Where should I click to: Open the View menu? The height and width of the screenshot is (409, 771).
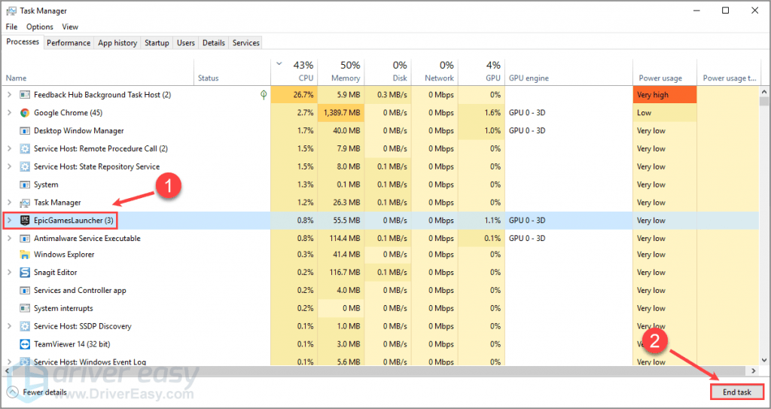pyautogui.click(x=70, y=26)
